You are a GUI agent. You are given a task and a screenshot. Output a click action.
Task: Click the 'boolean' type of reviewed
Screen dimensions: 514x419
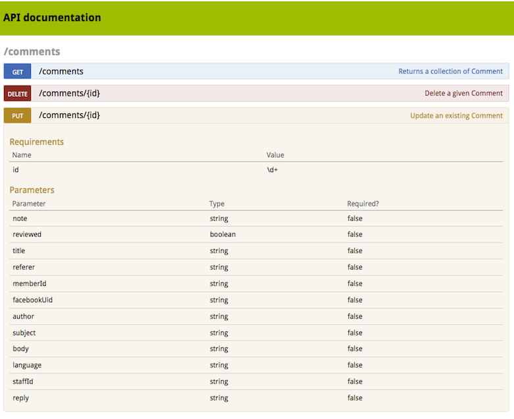pyautogui.click(x=222, y=235)
